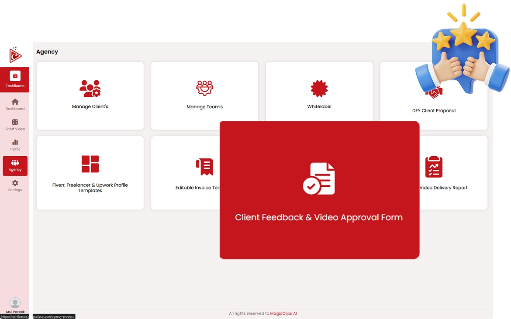The image size is (511, 319).
Task: Click the Agency page heading
Action: (x=47, y=52)
